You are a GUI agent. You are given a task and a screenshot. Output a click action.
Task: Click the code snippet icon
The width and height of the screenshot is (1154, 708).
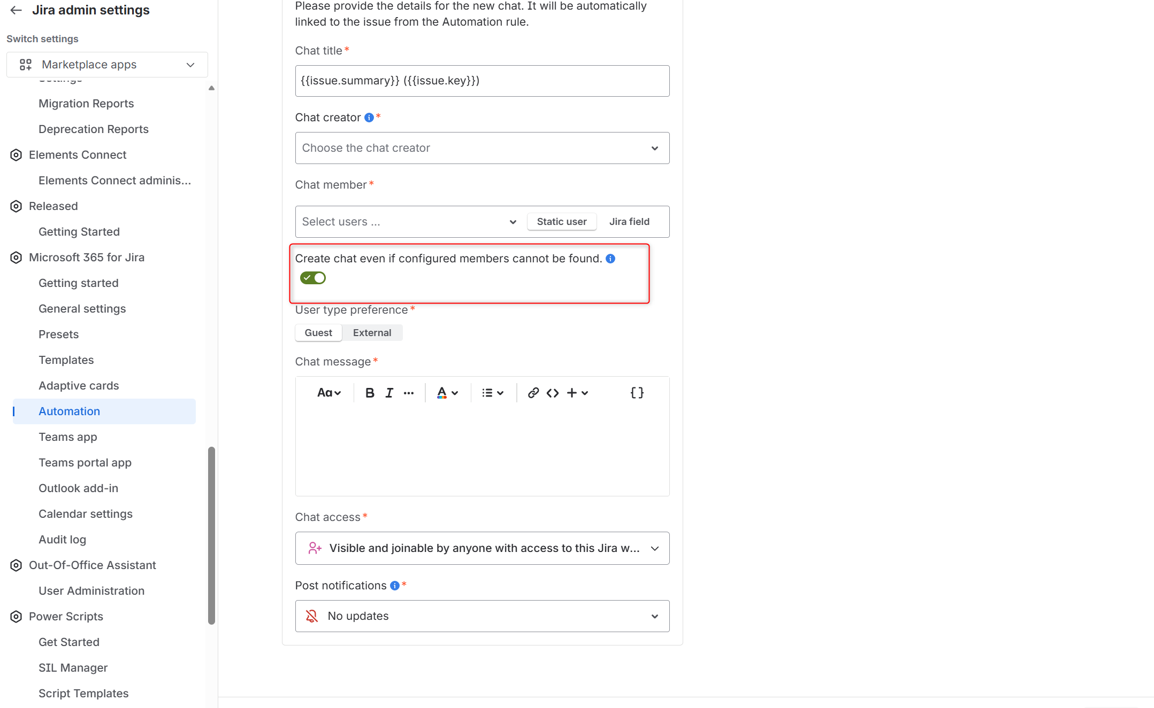(x=553, y=393)
